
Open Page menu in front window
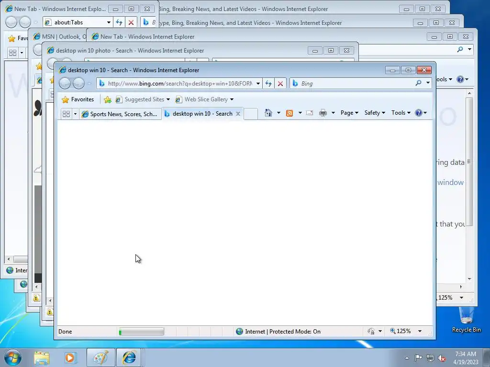[x=349, y=113]
